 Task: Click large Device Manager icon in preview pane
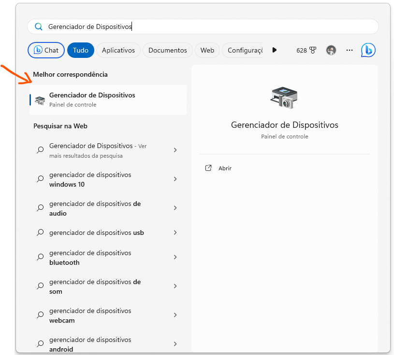[284, 98]
